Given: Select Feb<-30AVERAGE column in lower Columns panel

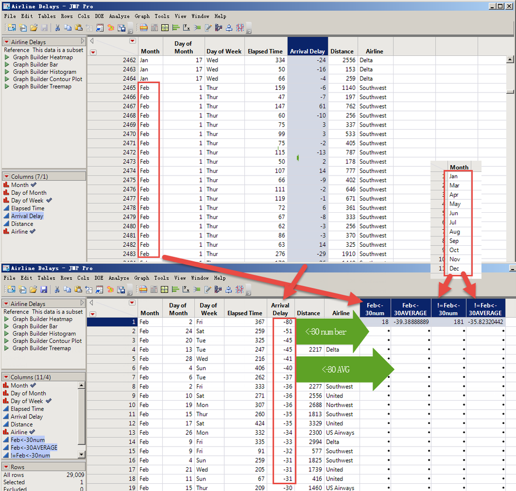Looking at the screenshot, I should click(x=34, y=448).
